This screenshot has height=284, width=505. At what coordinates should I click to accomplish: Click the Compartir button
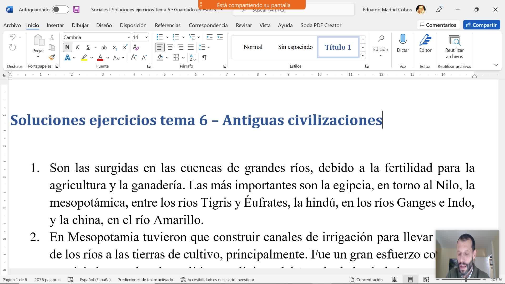481,25
